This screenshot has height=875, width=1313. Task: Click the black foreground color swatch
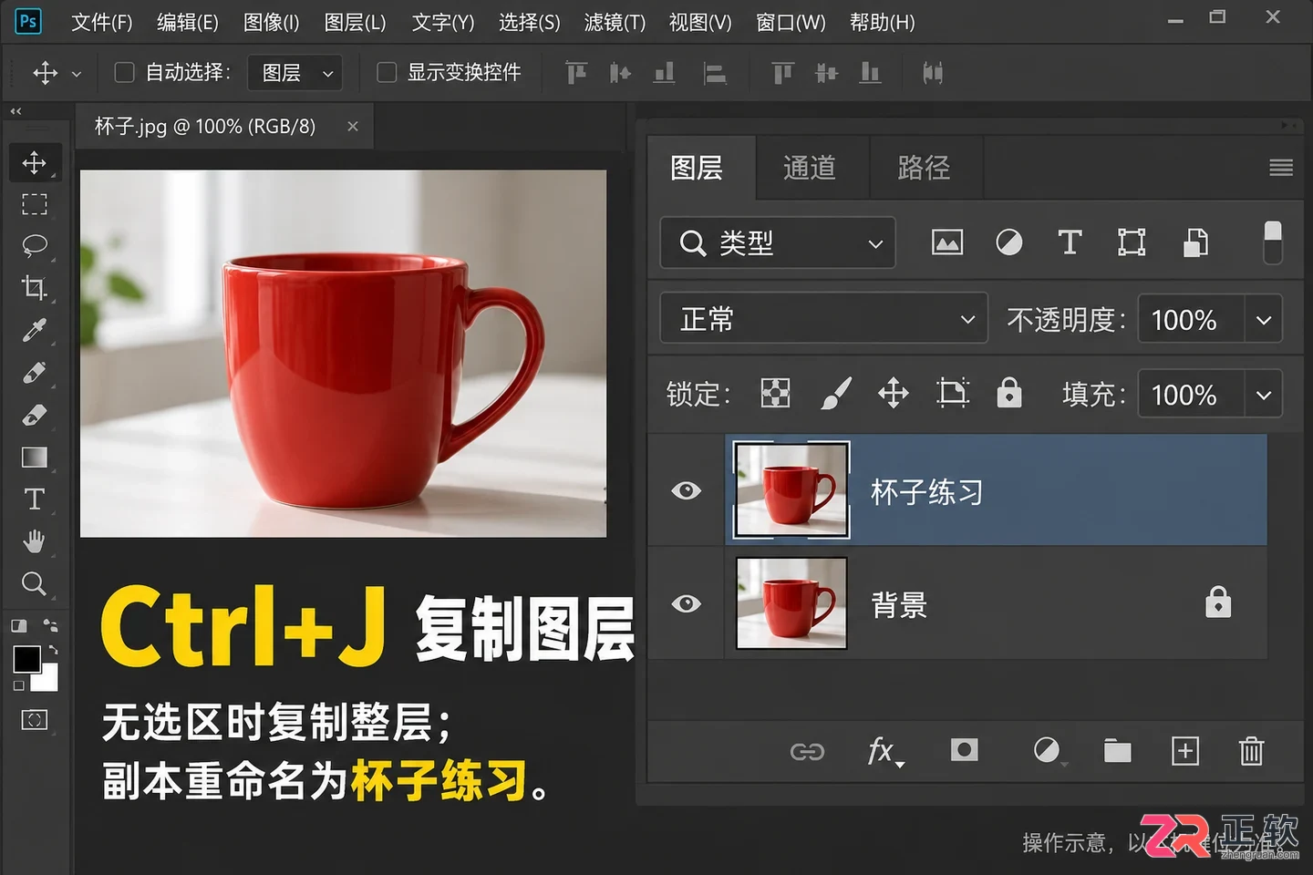[x=26, y=658]
